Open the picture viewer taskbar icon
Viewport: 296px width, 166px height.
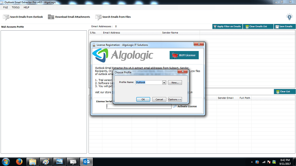[60, 162]
